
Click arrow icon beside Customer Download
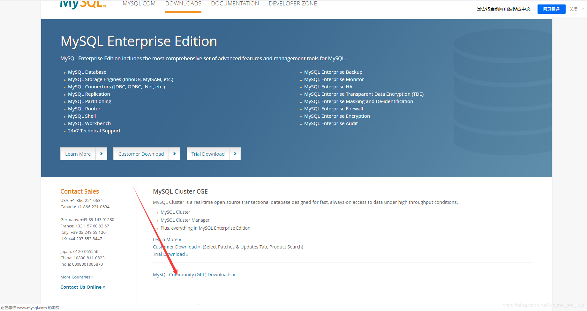point(175,154)
